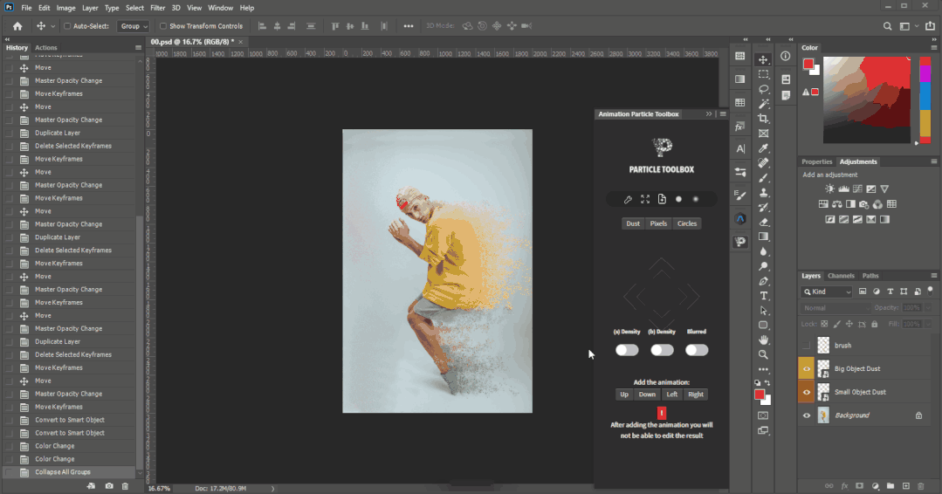942x494 pixels.
Task: Select the Crop tool in toolbar
Action: coord(764,118)
